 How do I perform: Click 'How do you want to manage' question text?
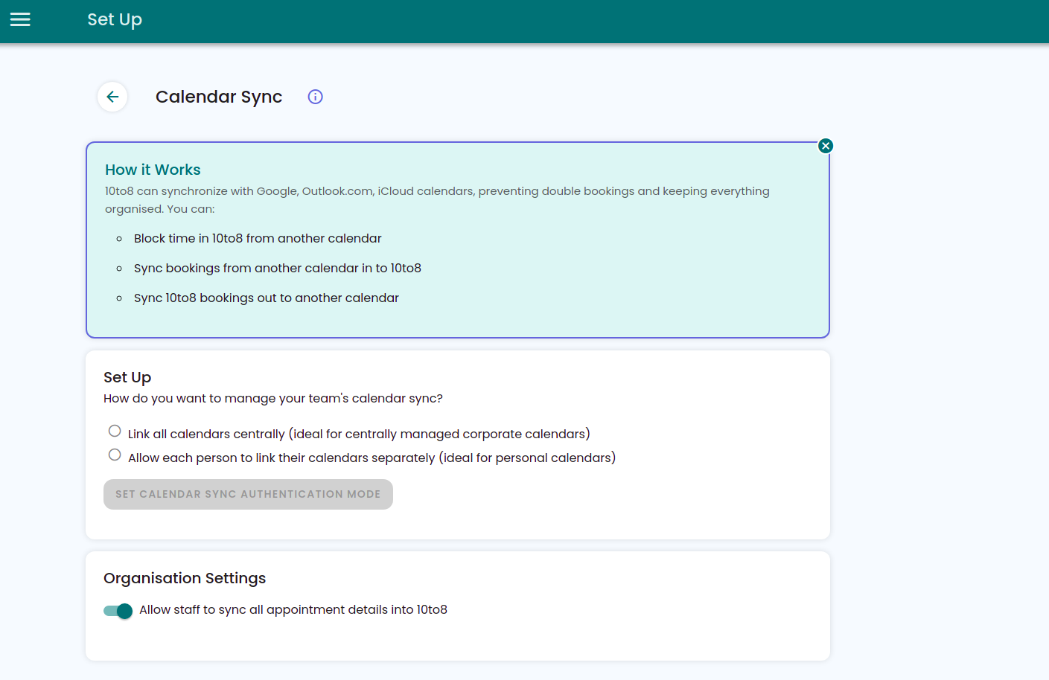[273, 398]
